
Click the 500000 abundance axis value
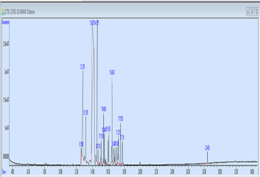click(6, 157)
